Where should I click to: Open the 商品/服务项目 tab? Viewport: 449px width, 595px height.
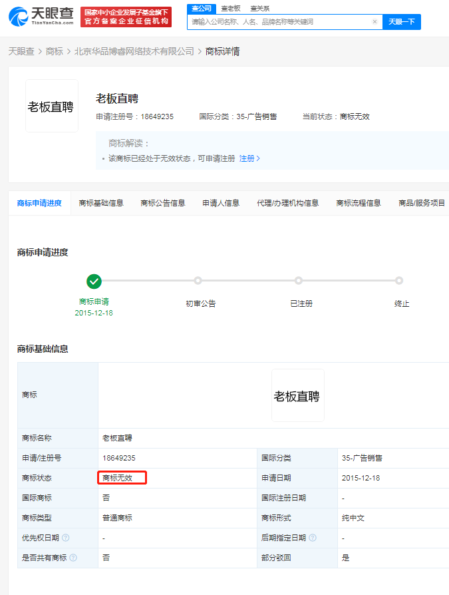coord(422,203)
